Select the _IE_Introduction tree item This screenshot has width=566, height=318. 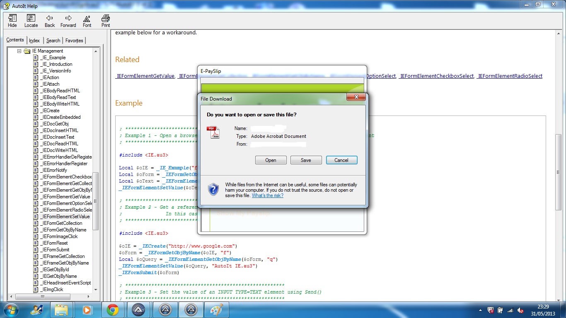pos(56,64)
